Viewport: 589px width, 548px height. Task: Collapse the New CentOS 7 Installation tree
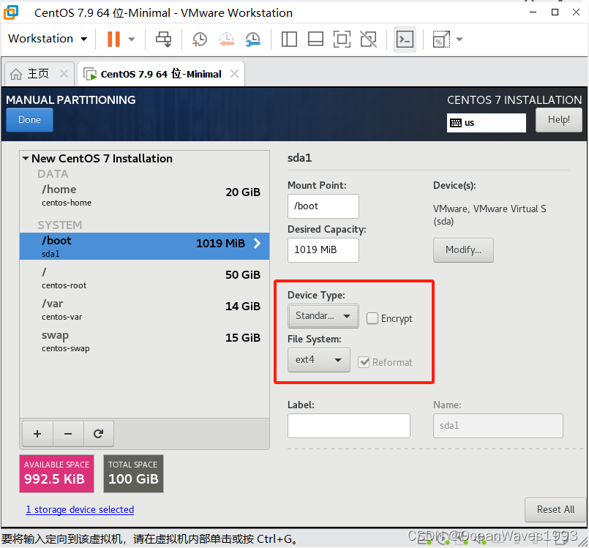coord(26,159)
